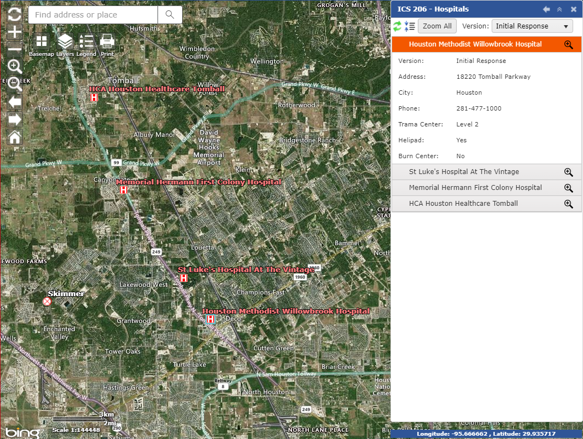583x439 pixels.
Task: Click the address search magnifier button
Action: [x=170, y=15]
